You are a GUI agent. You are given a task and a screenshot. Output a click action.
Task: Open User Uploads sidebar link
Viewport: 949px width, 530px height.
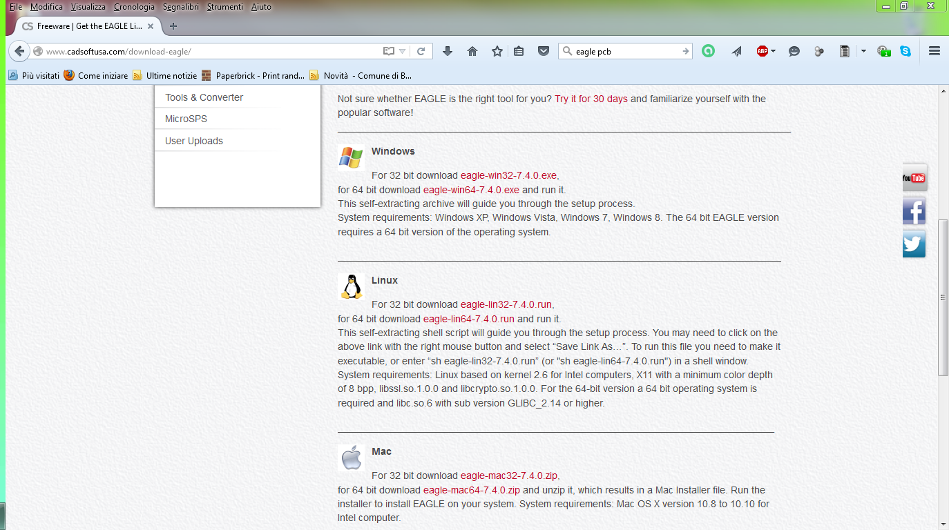click(194, 141)
